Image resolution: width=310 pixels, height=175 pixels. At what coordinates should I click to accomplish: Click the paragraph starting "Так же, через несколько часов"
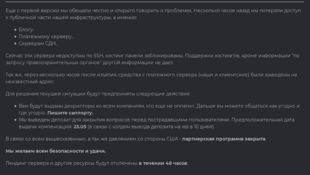tap(151, 75)
